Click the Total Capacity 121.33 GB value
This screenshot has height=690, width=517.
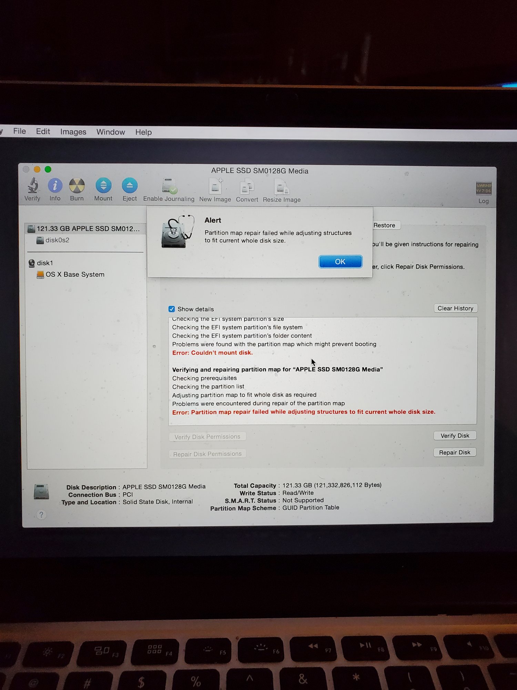332,485
